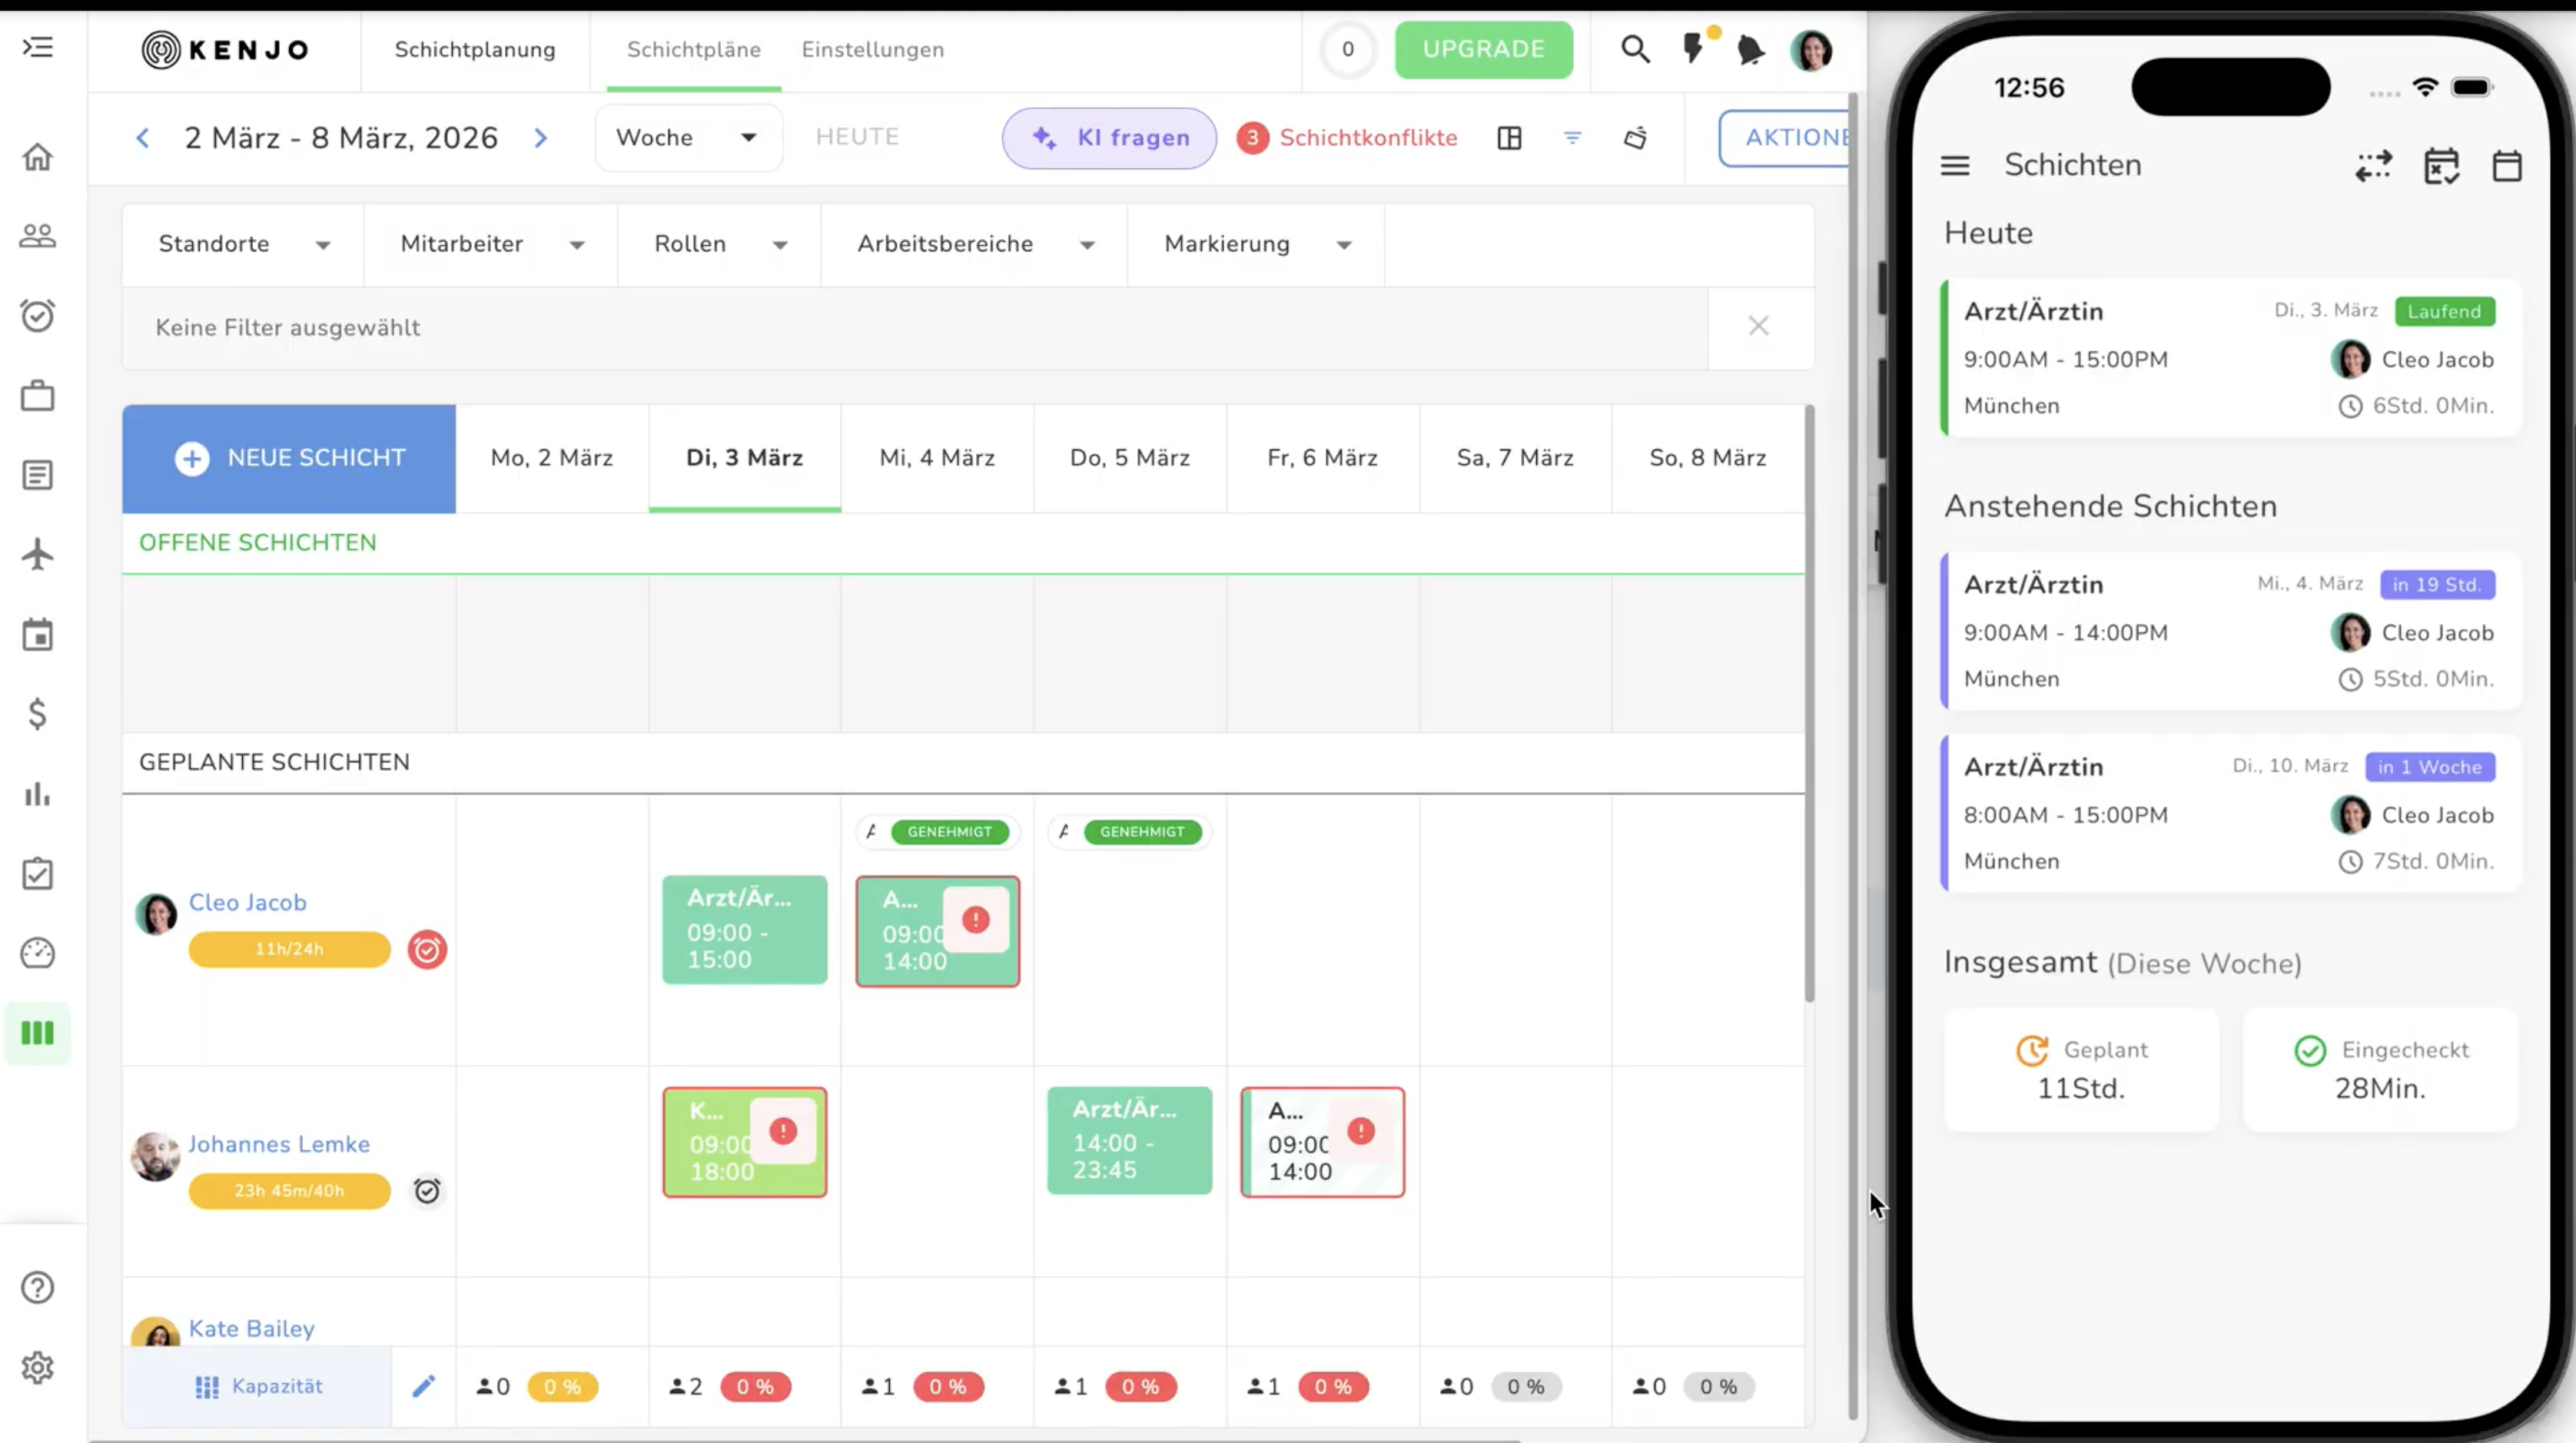The image size is (2576, 1443).
Task: Toggle Cleo Jacob's alarm availability badge
Action: click(x=427, y=950)
